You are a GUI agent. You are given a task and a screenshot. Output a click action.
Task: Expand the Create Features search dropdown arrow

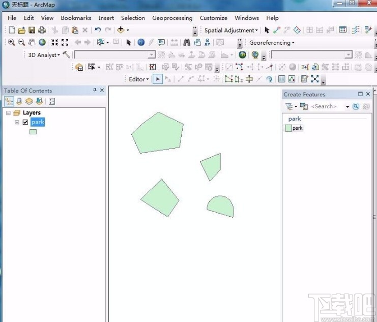coord(347,106)
